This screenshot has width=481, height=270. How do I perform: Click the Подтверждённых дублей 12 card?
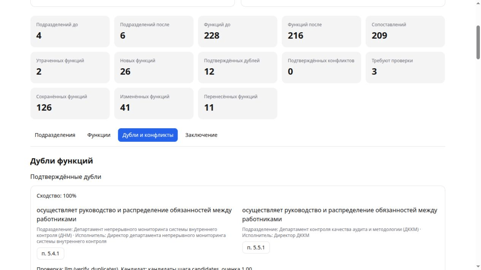tap(238, 67)
